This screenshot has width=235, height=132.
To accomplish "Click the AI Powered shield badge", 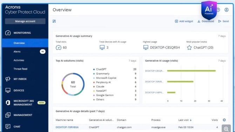I will [x=209, y=10].
